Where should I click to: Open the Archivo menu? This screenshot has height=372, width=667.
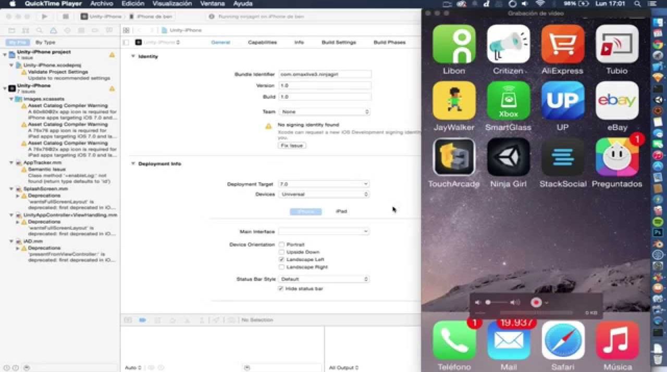coord(101,4)
